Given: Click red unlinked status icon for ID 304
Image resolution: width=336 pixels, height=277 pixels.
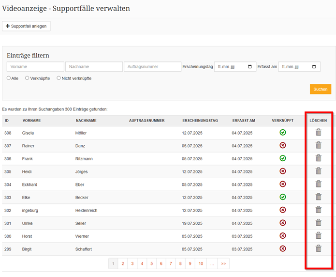Looking at the screenshot, I should pyautogui.click(x=283, y=184).
